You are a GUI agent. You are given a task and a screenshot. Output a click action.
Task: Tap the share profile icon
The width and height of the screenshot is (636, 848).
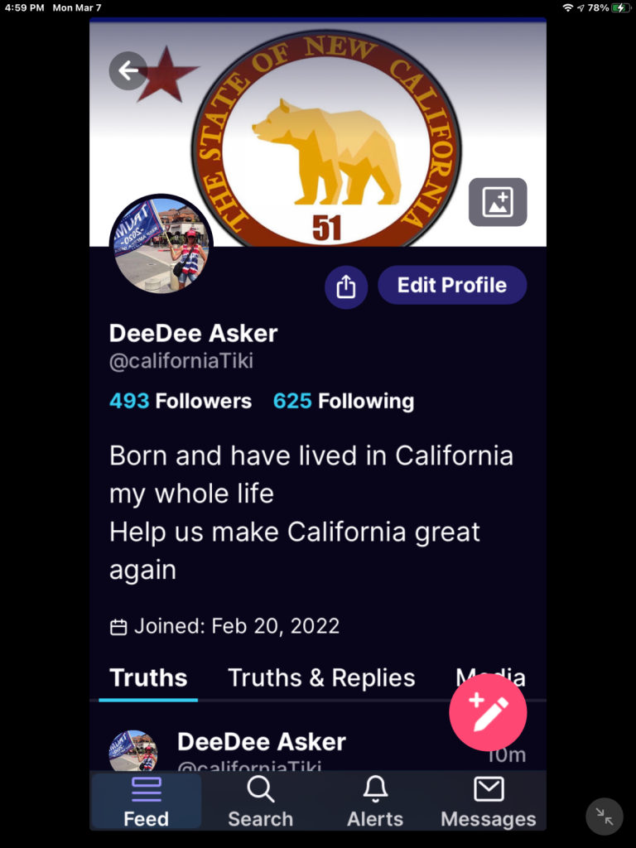[346, 287]
